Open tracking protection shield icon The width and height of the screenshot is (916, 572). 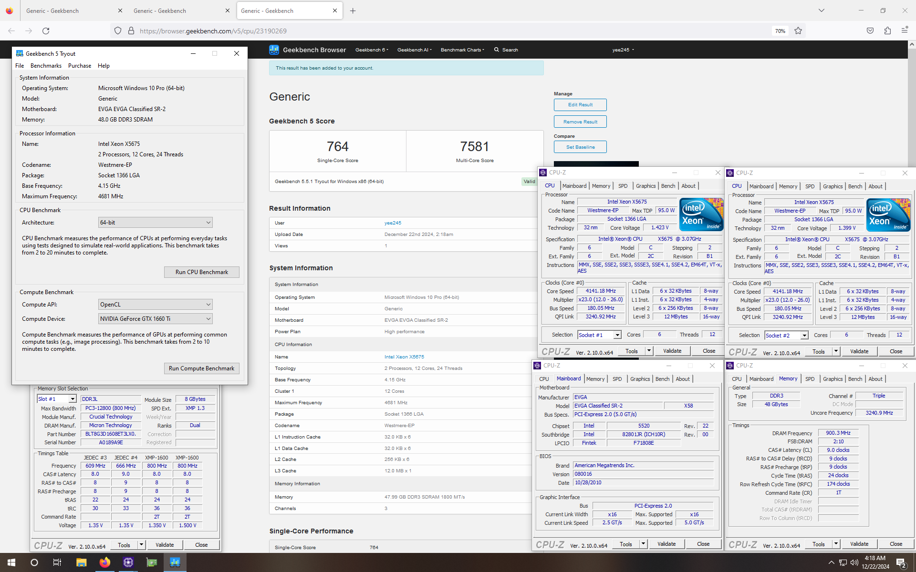tap(118, 31)
